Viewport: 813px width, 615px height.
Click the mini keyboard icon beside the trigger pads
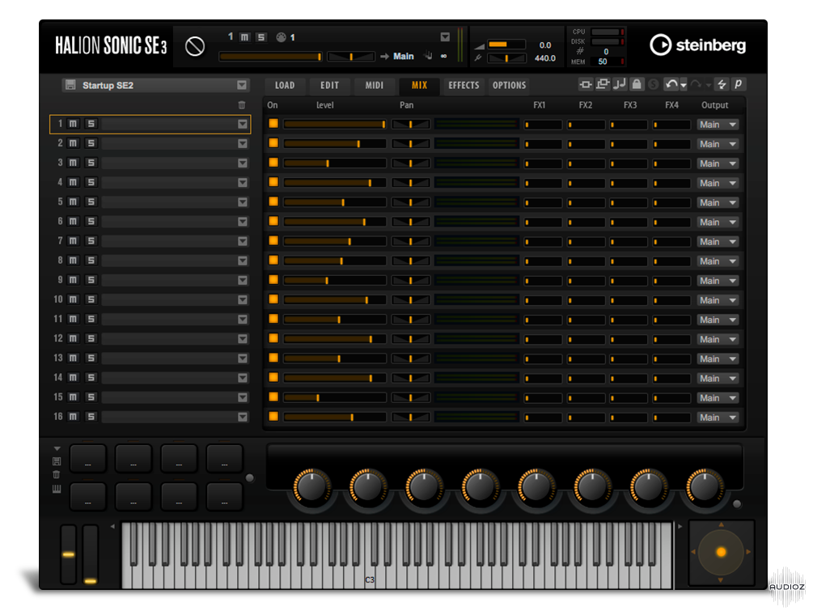pyautogui.click(x=57, y=490)
